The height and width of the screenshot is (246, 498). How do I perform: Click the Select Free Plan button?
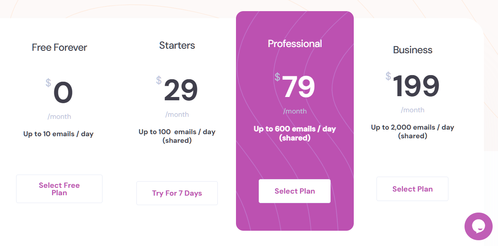[x=59, y=189]
